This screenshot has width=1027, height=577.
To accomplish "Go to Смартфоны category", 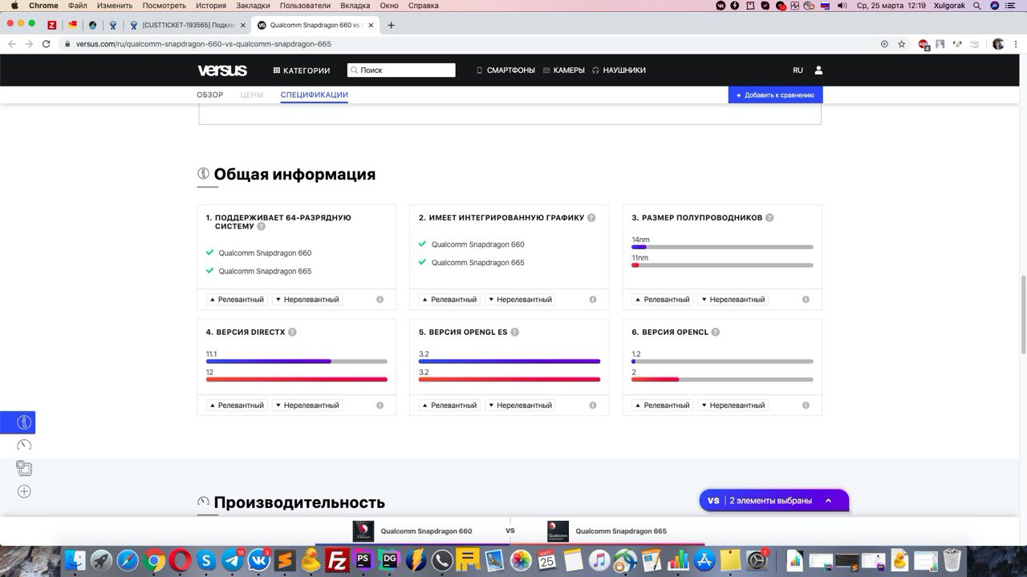I will [x=505, y=71].
